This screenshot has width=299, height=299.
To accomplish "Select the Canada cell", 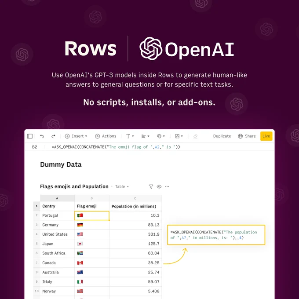I will pyautogui.click(x=57, y=263).
